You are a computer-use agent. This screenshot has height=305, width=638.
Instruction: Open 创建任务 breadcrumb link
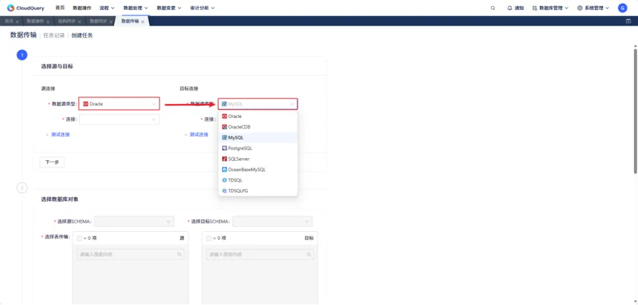tap(82, 36)
